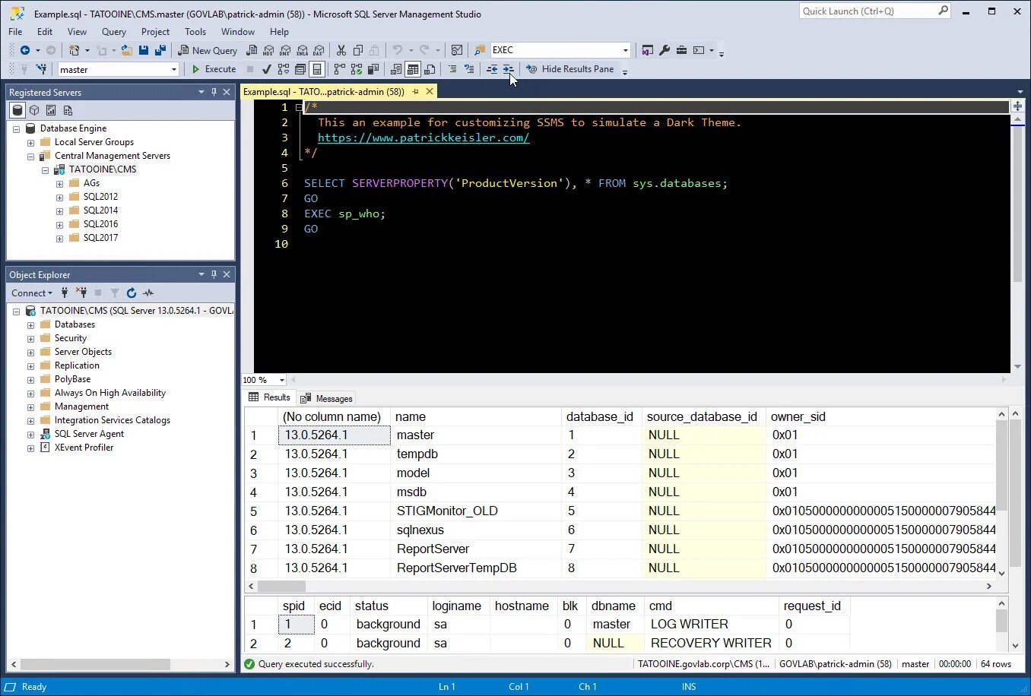Expand the SQL2016 folder node
The height and width of the screenshot is (696, 1031).
point(59,225)
